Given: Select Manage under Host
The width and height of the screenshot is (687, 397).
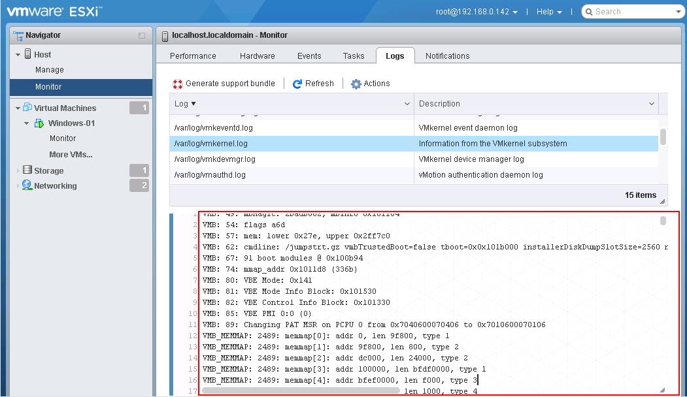Looking at the screenshot, I should tap(50, 70).
